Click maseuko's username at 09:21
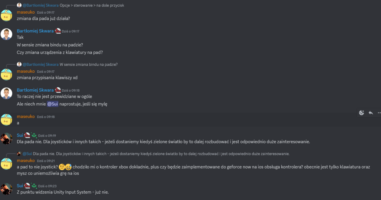The height and width of the screenshot is (200, 381). coord(26,160)
